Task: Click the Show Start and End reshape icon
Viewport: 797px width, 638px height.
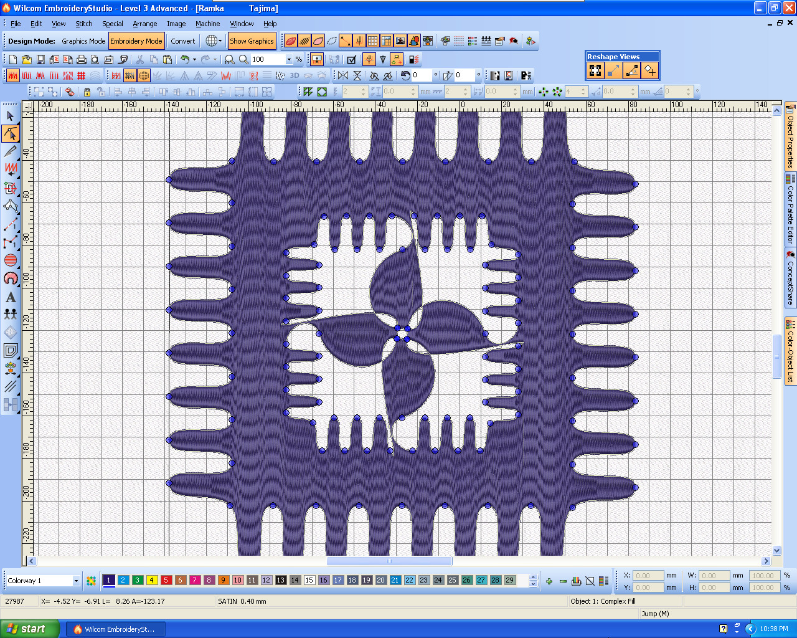Action: pyautogui.click(x=649, y=71)
